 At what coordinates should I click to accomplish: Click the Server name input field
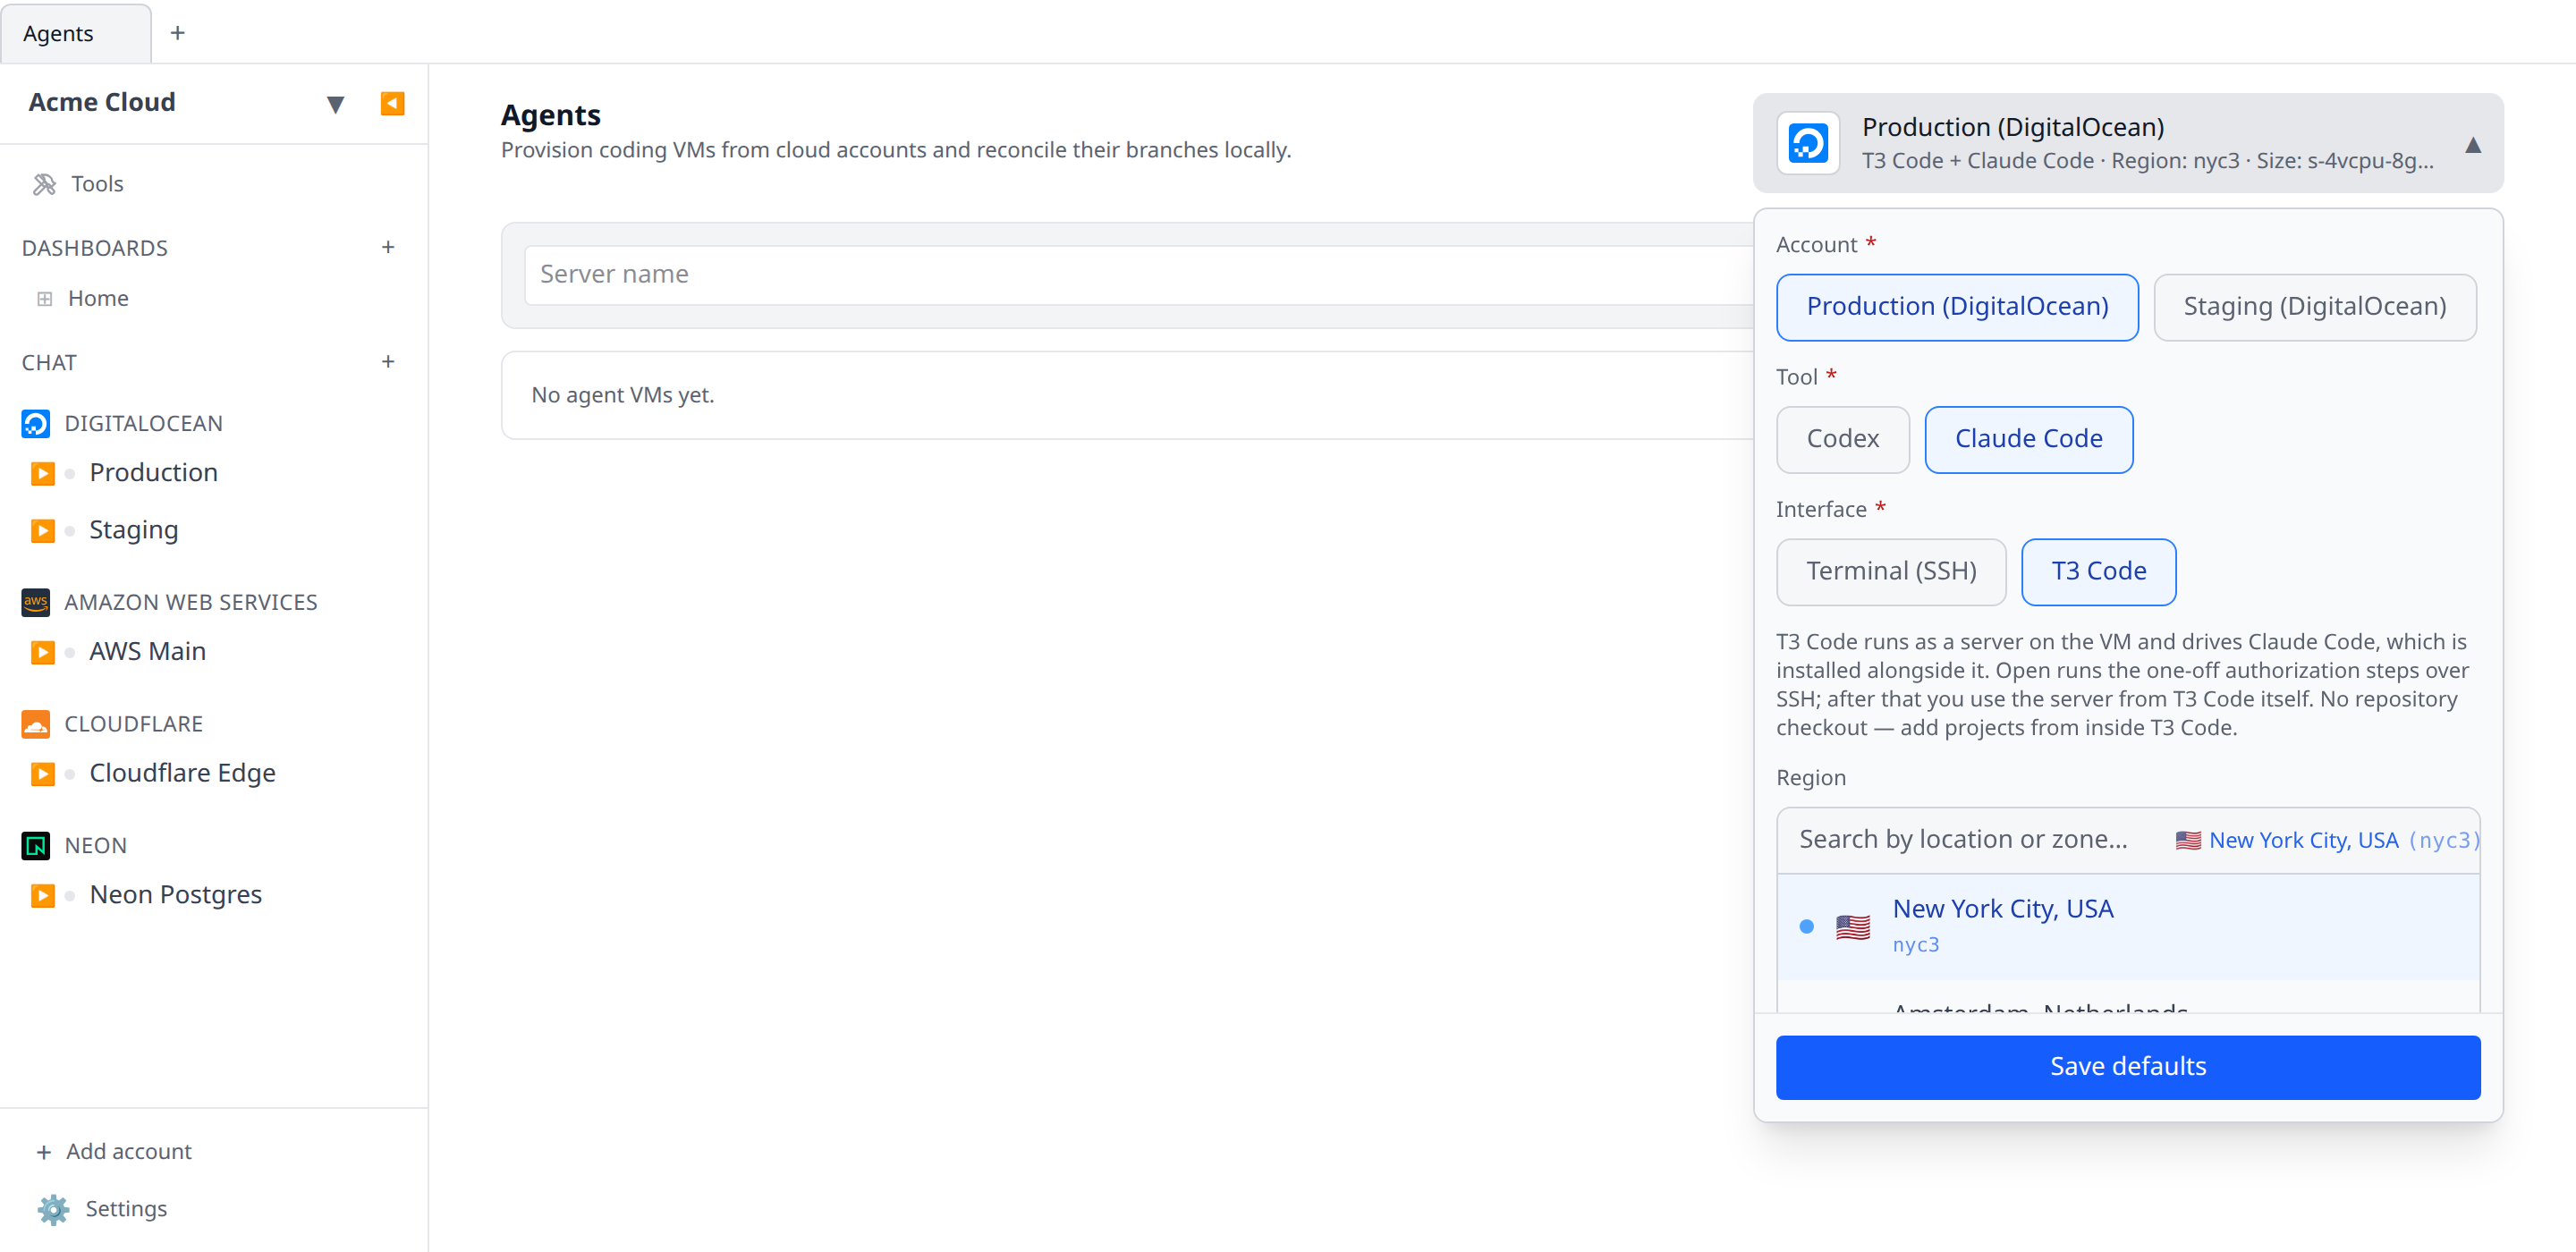point(1138,275)
